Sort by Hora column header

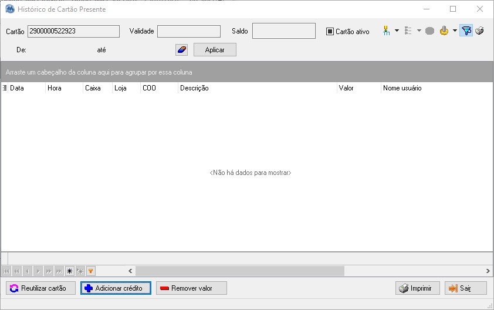(64, 88)
